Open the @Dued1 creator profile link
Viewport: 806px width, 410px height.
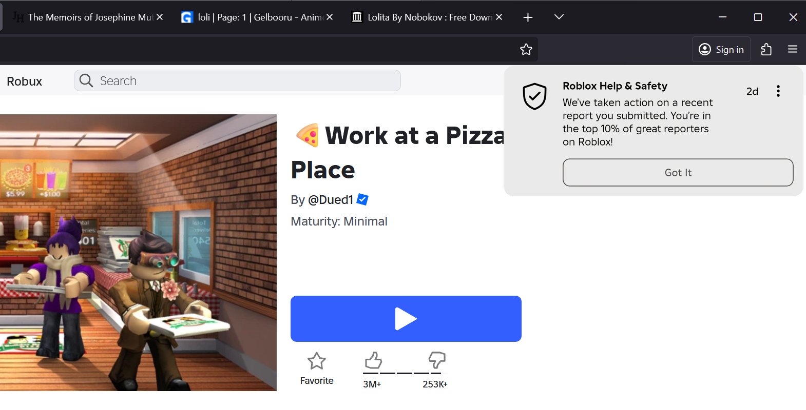331,200
